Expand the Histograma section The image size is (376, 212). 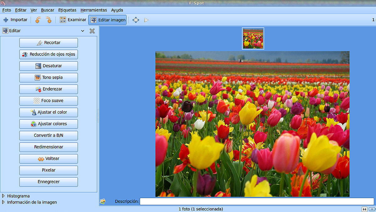tap(3, 196)
